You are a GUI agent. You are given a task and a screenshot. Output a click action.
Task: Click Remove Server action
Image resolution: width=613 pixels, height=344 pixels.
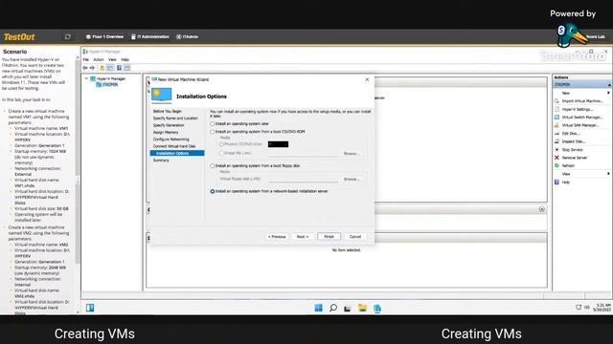tap(575, 158)
